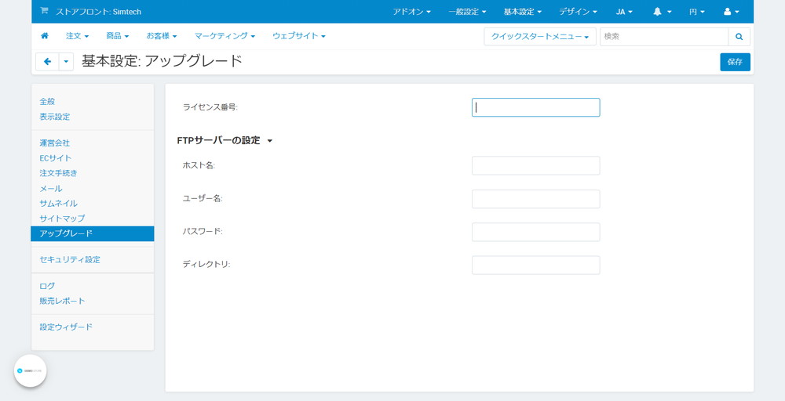This screenshot has width=785, height=401.
Task: Select セキュリティ設定 in the sidebar
Action: pos(70,260)
